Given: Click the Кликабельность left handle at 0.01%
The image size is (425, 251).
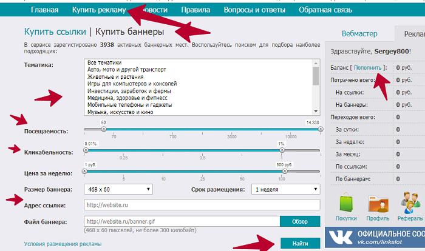Looking at the screenshot, I should click(x=86, y=150).
